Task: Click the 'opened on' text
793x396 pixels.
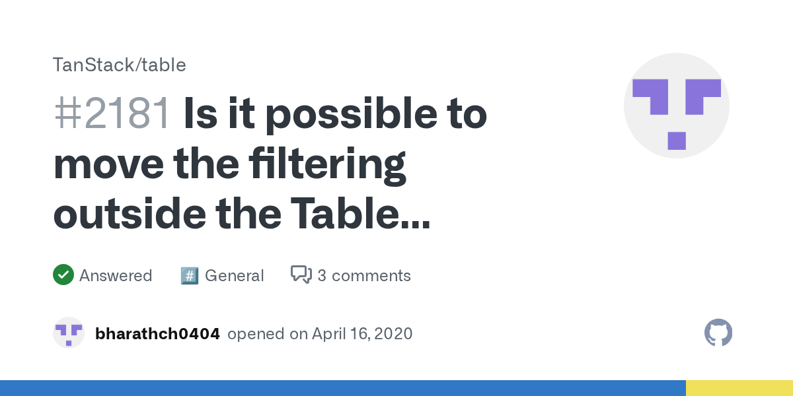Action: [x=267, y=334]
